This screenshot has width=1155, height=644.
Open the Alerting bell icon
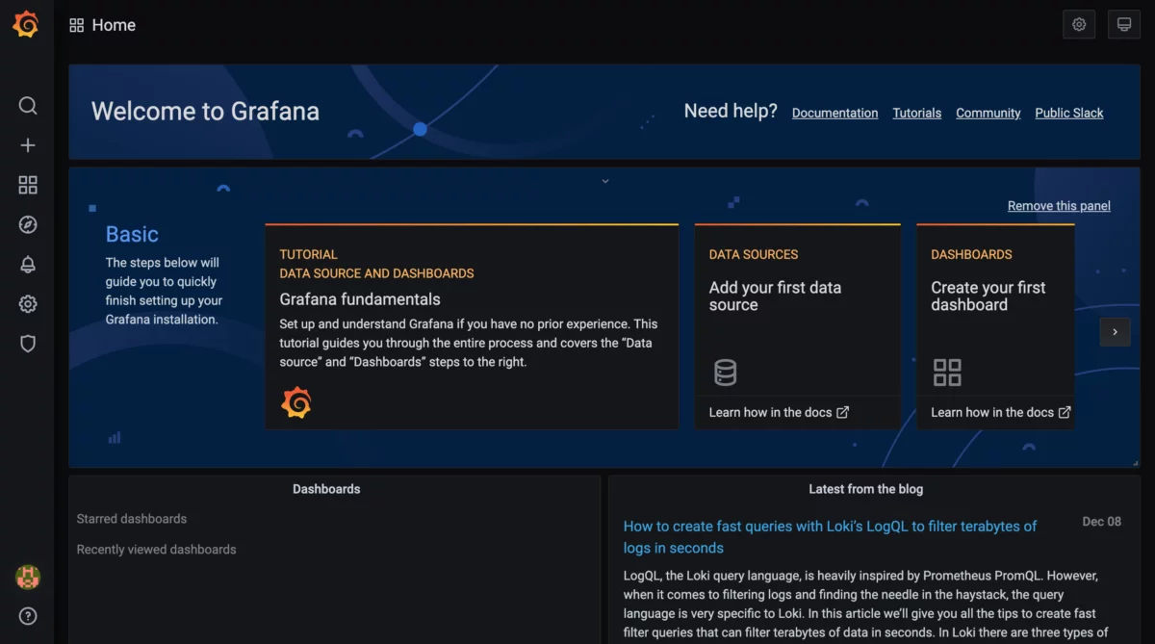28,265
